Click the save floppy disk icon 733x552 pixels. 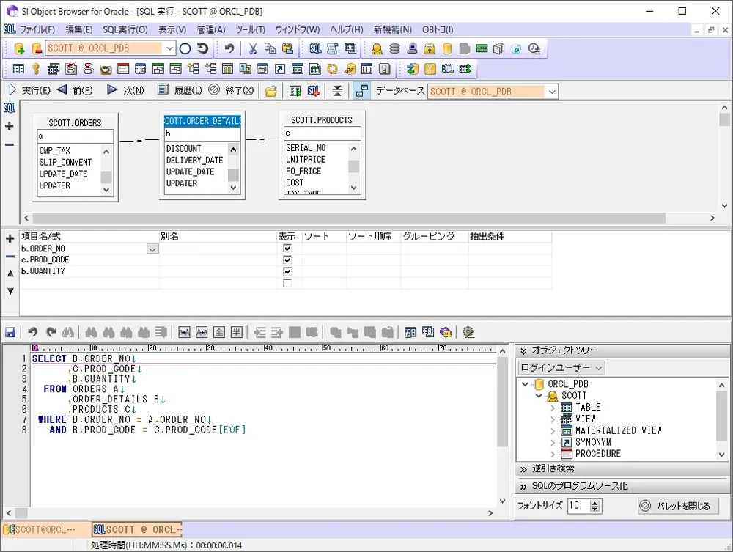10,332
